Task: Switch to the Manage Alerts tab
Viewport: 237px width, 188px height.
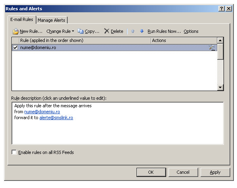Action: [x=51, y=20]
